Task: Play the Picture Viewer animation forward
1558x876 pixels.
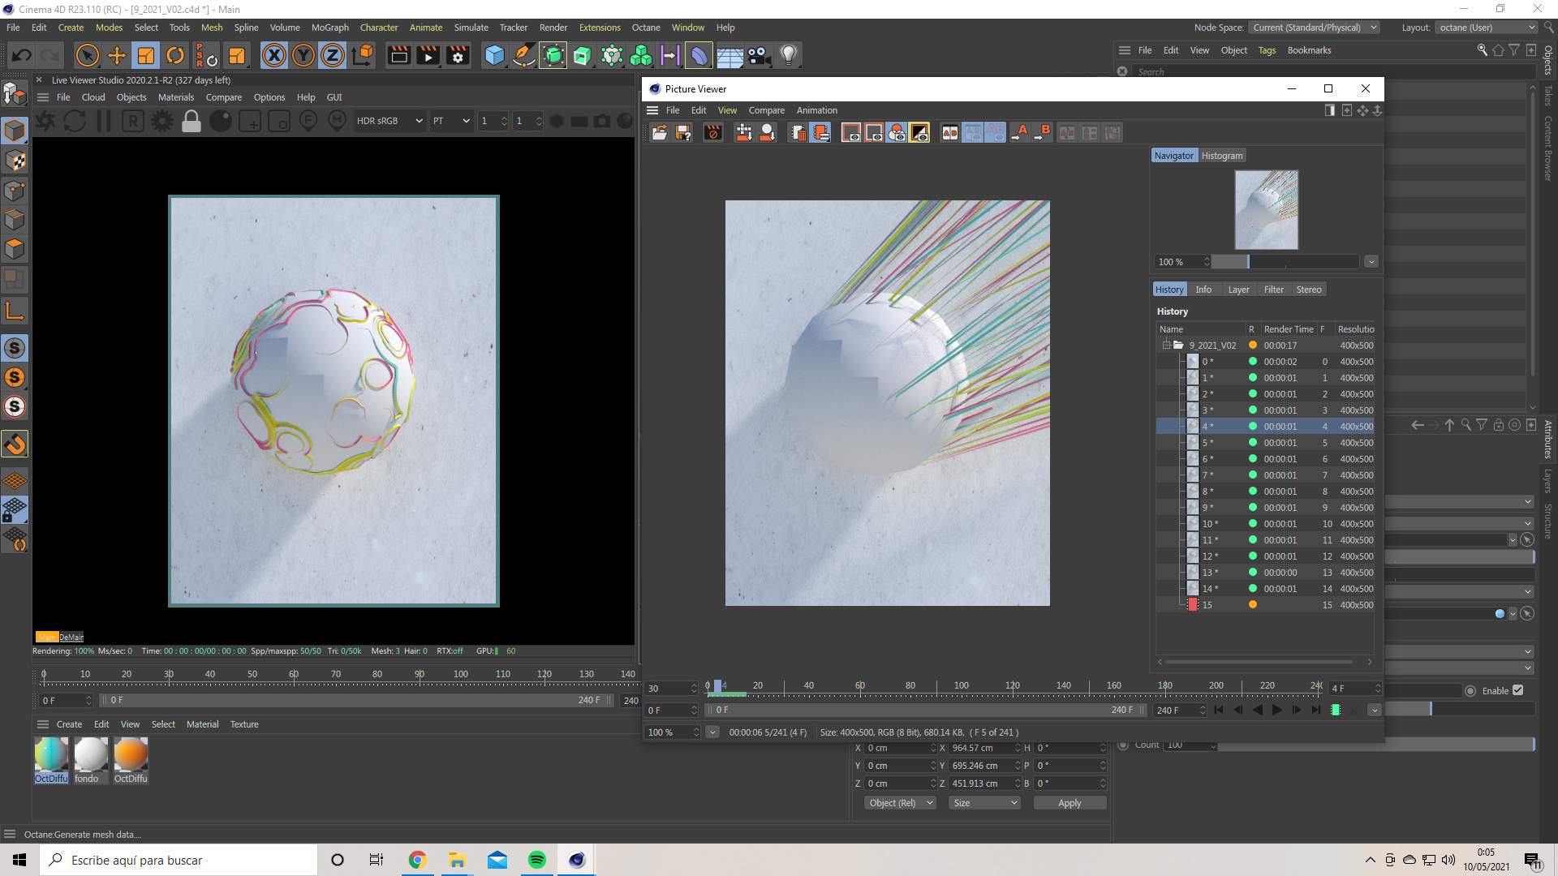Action: pos(1277,710)
